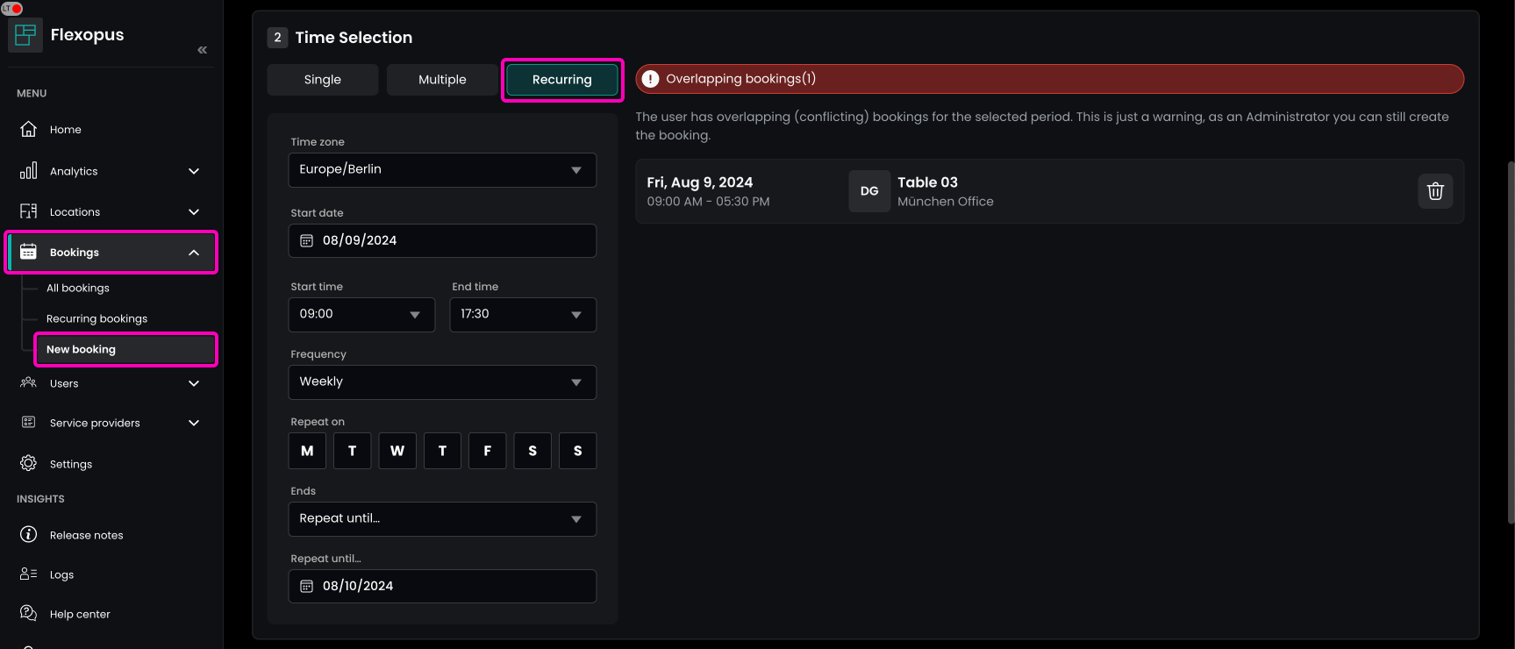Viewport: 1515px width, 649px height.
Task: Open Settings gear in sidebar
Action: point(29,463)
